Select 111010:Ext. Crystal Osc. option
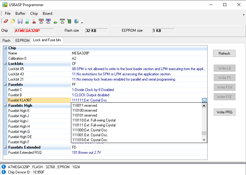Image resolution: width=246 pixels, height=175 pixels. (137, 140)
